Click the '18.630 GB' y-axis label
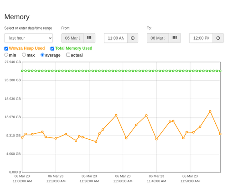The width and height of the screenshot is (228, 184). 13,99
